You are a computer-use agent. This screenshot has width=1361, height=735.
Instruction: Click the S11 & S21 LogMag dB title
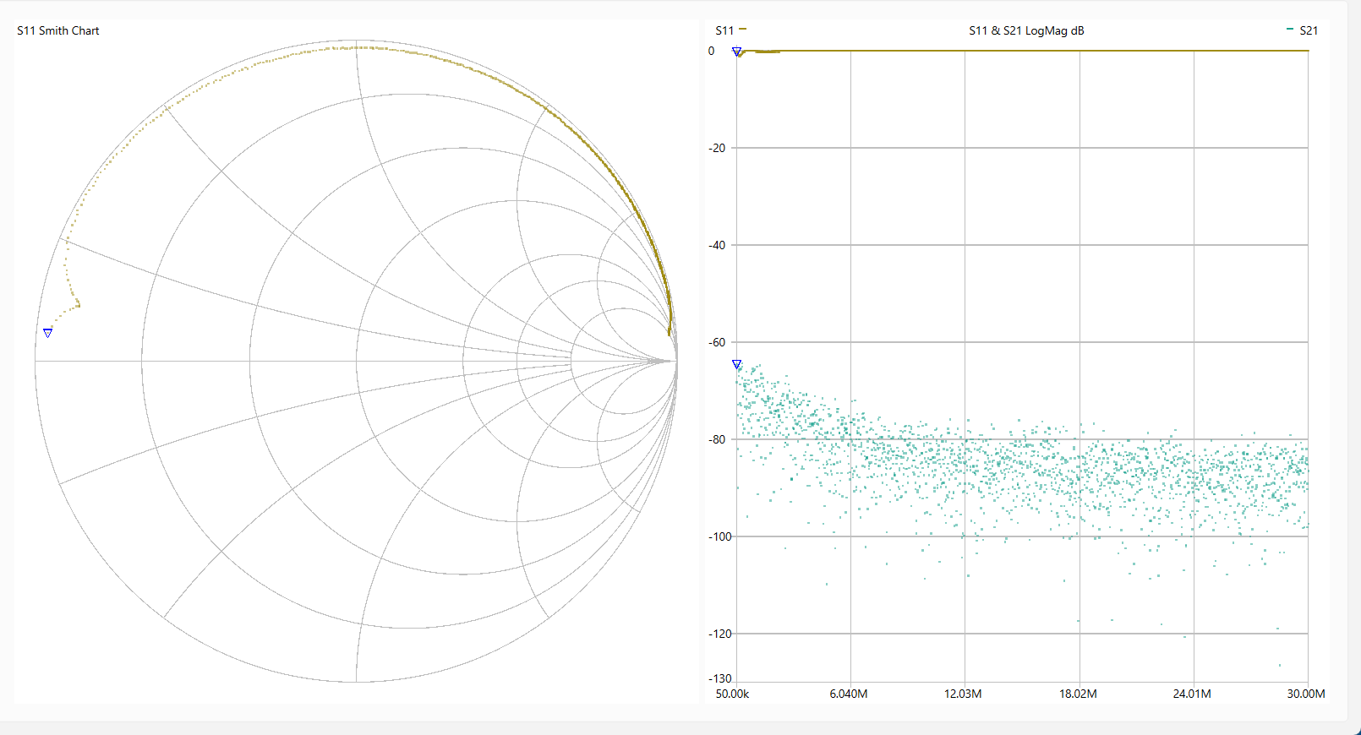click(x=1026, y=30)
